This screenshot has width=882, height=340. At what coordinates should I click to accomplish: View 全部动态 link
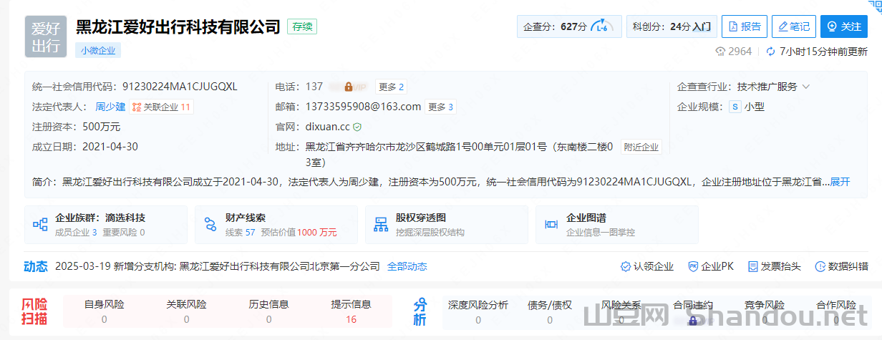click(407, 266)
